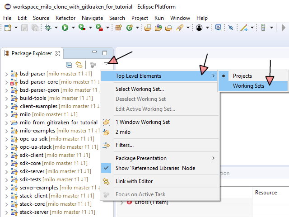Click the pin/skip breakpoints toolbar icon
This screenshot has width=289, height=217.
(231, 28)
